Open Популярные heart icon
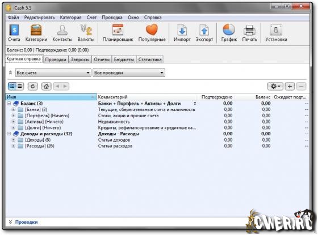Image resolution: width=318 pixels, height=235 pixels. point(152,29)
